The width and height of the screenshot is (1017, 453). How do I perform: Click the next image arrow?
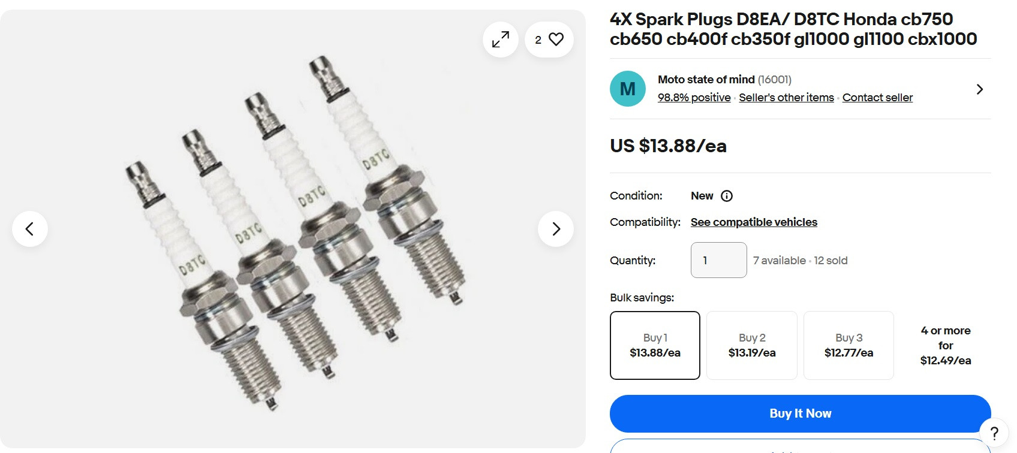pyautogui.click(x=555, y=228)
